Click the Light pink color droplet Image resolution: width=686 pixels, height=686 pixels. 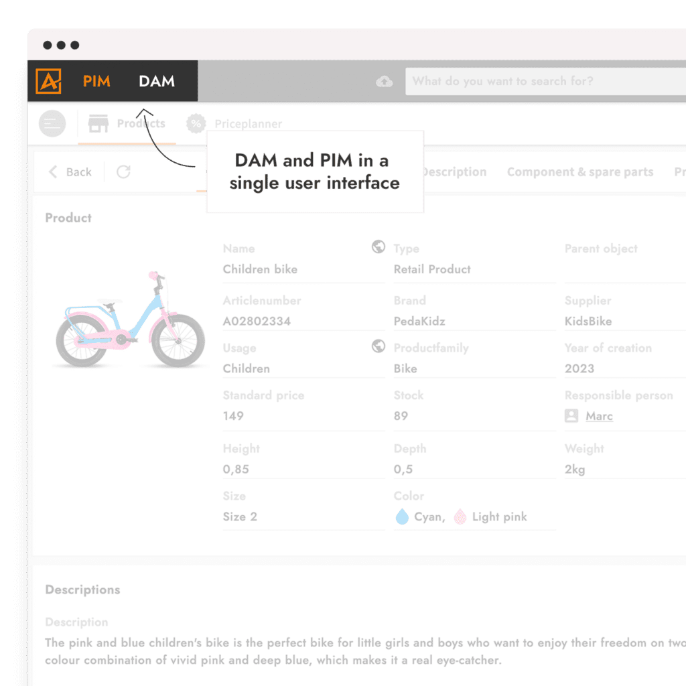pyautogui.click(x=460, y=517)
